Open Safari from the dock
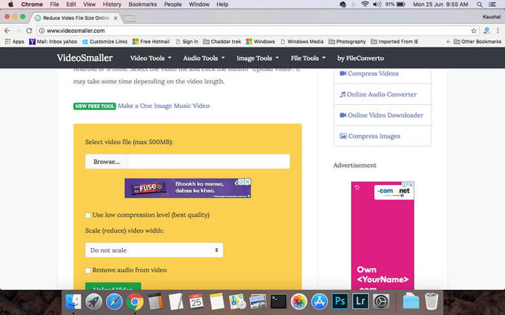505x315 pixels. [114, 302]
